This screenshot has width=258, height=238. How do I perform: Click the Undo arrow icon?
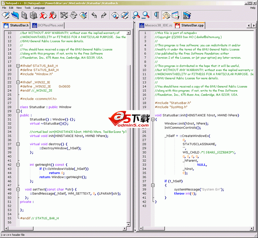coord(94,15)
